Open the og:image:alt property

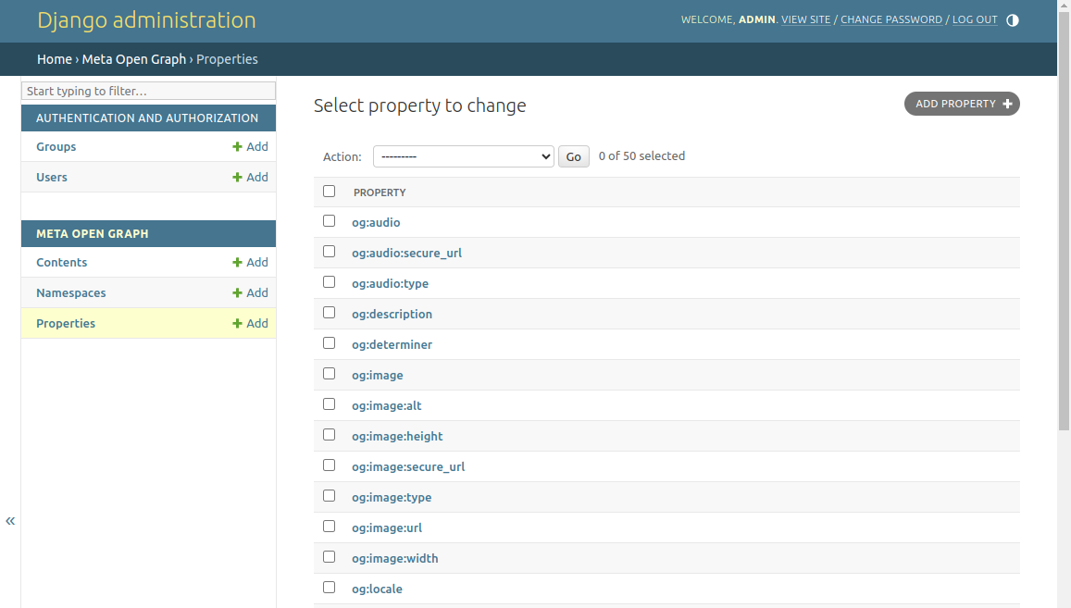[387, 405]
